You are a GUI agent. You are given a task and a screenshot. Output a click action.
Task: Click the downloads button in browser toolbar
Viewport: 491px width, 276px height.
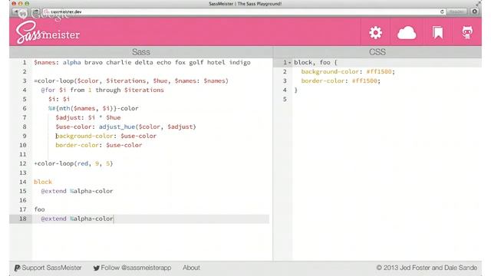(x=474, y=11)
